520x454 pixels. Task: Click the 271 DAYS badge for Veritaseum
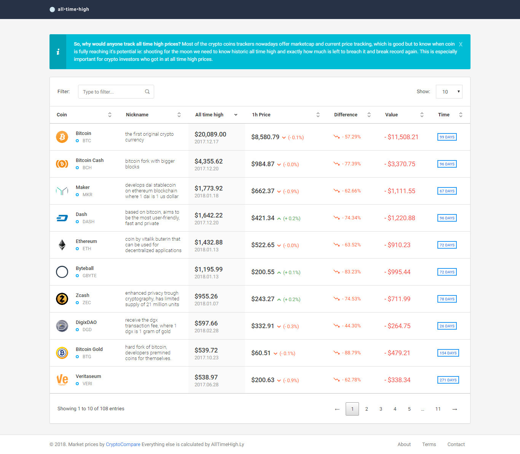448,380
